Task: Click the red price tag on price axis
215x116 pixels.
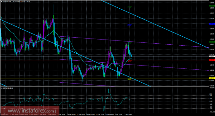Action: [212, 60]
